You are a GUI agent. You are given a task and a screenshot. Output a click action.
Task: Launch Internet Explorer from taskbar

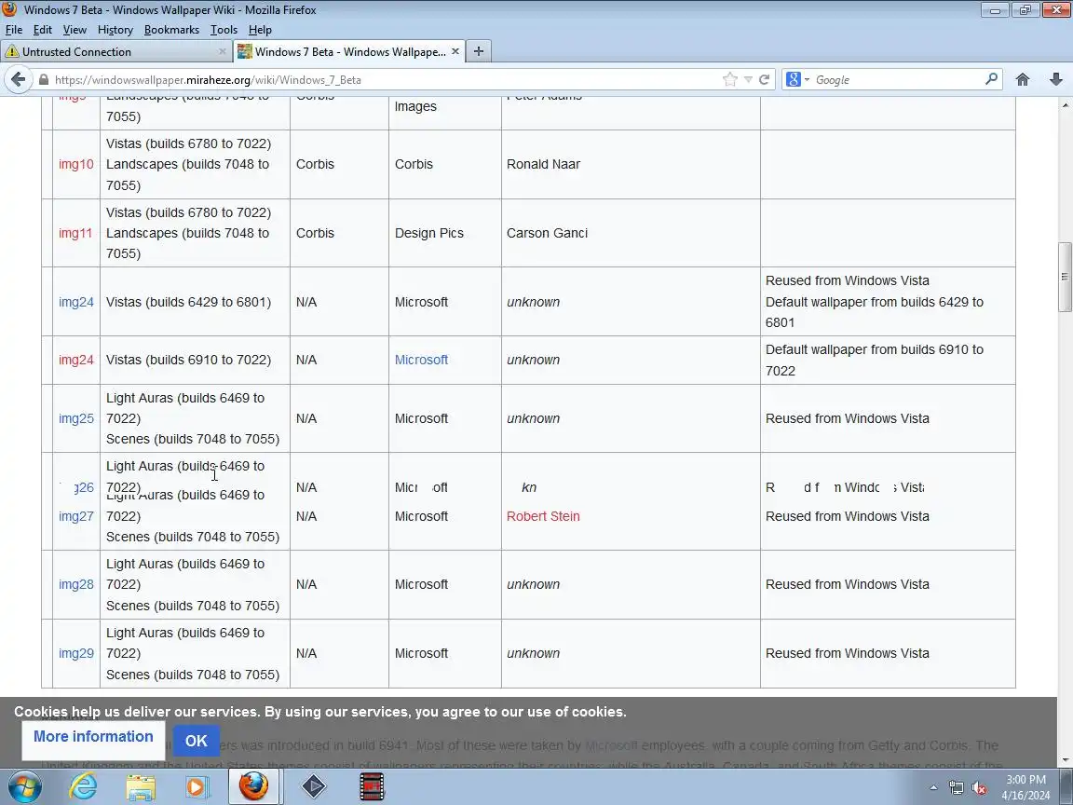point(84,786)
